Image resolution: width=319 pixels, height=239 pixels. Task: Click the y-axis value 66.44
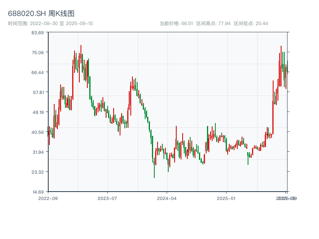click(37, 72)
